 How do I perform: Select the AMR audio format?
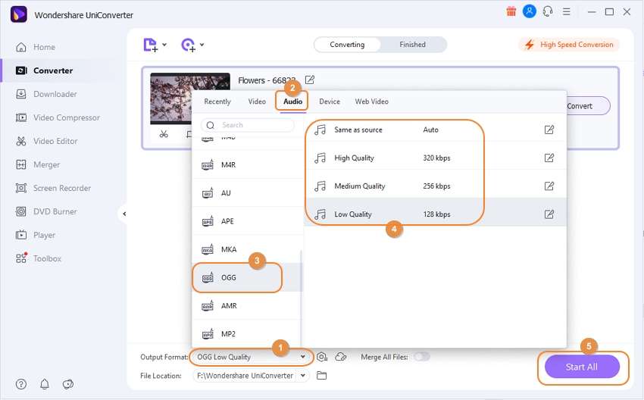click(246, 306)
